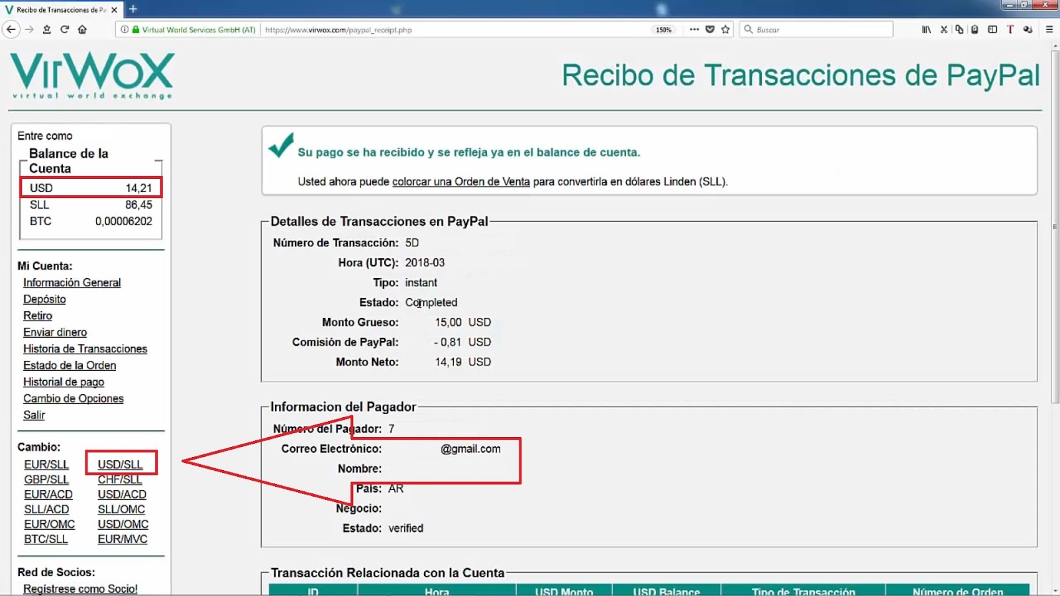Open the Enviar dinero link
The image size is (1060, 596).
(55, 332)
